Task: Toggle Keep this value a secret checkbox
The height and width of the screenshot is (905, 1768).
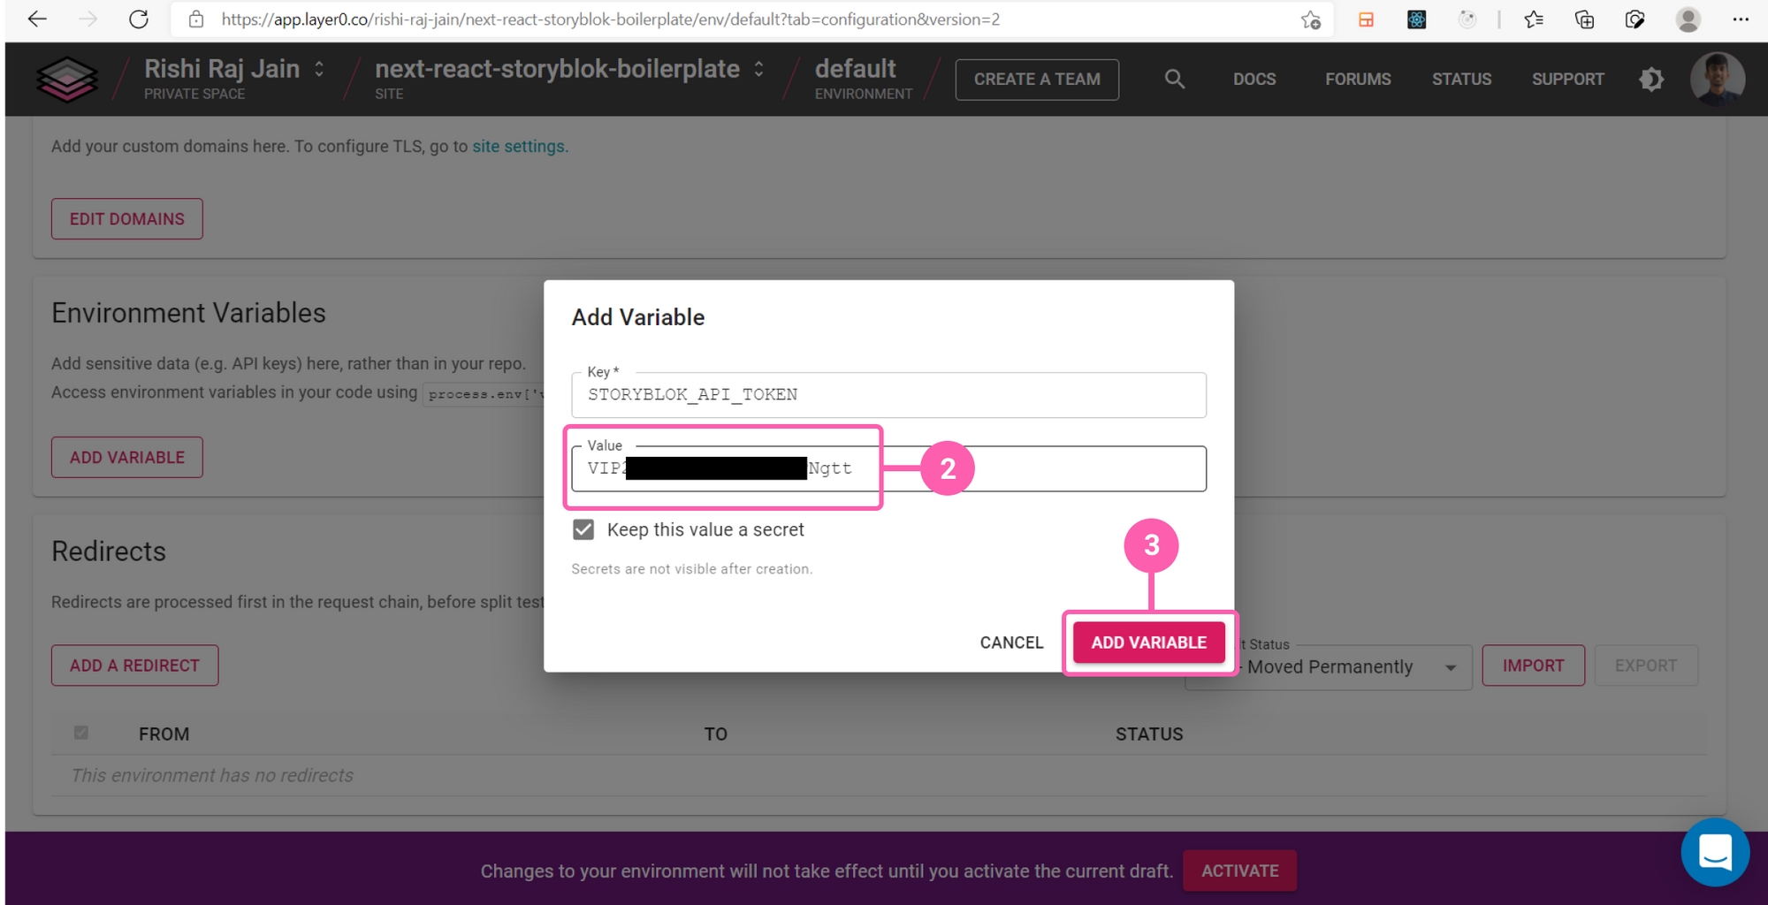Action: point(583,529)
